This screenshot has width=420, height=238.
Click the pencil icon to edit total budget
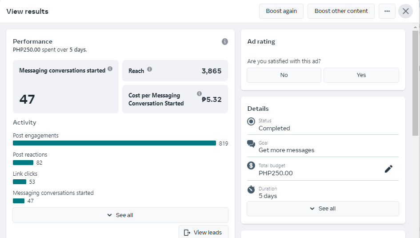point(388,169)
